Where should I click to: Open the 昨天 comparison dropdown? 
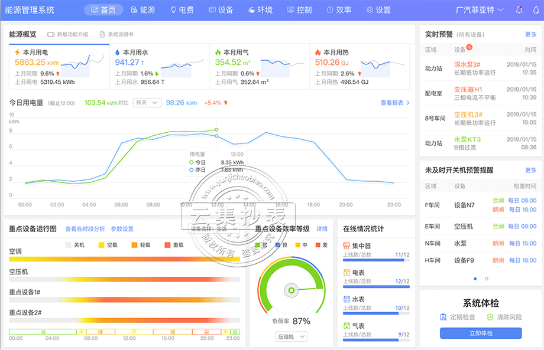click(x=147, y=103)
